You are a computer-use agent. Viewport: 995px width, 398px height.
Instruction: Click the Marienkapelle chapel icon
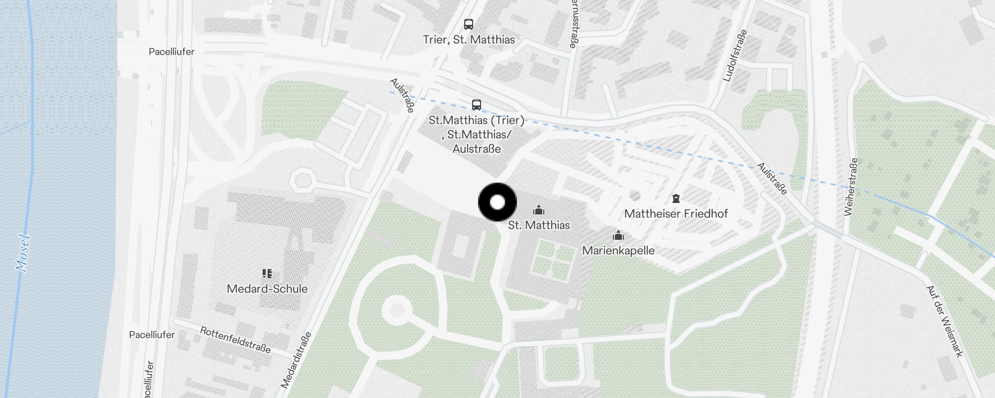618,235
